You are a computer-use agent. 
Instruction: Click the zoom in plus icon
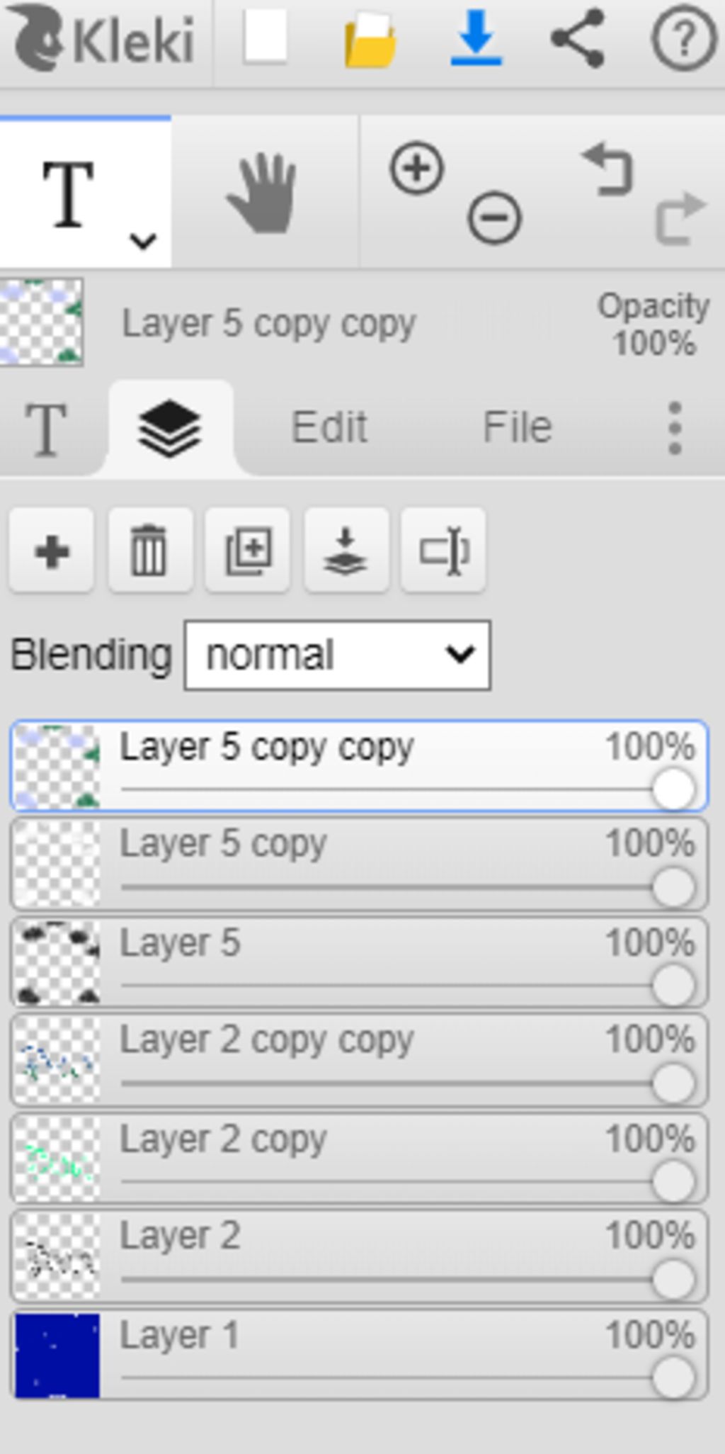pos(417,169)
